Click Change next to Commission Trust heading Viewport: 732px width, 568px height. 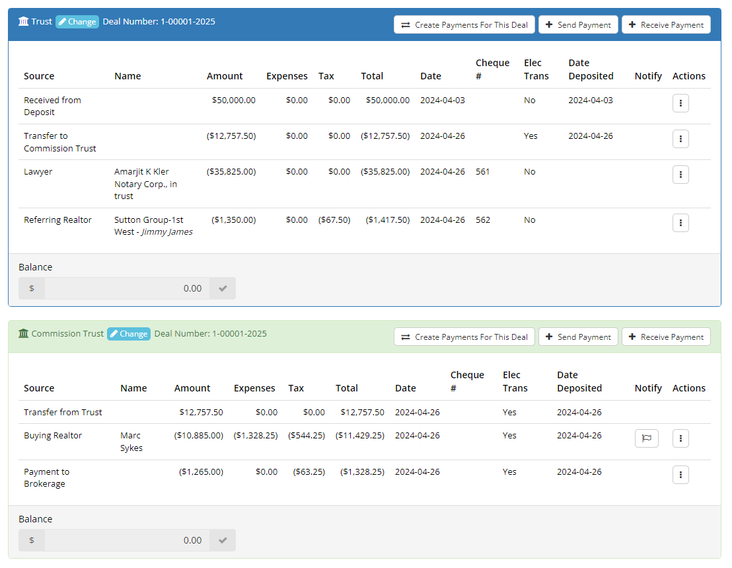coord(129,333)
